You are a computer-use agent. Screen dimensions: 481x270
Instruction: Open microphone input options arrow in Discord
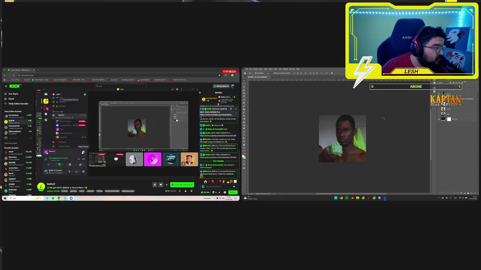[72, 171]
